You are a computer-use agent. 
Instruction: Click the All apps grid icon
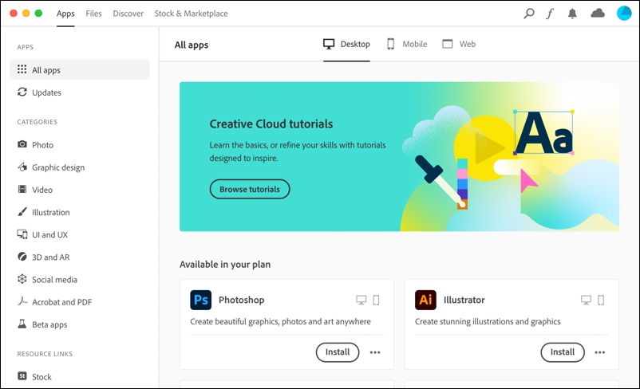click(x=22, y=69)
